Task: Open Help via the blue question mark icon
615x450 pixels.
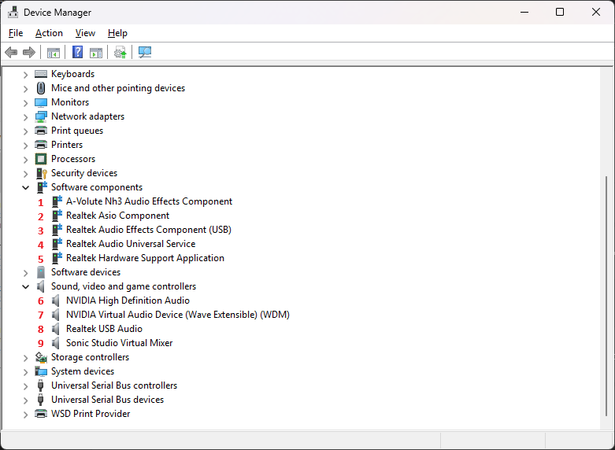Action: (x=78, y=52)
